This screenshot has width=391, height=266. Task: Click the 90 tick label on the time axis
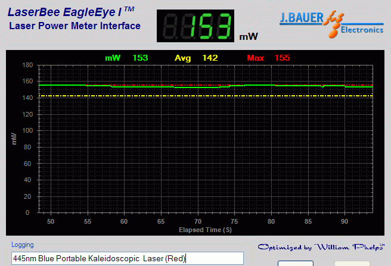tap(345, 221)
